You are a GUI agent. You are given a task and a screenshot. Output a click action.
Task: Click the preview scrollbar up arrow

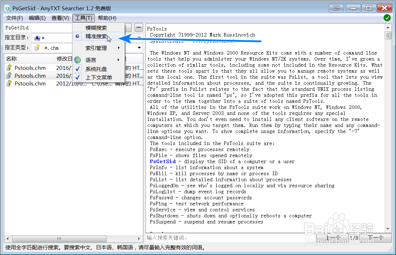388,27
